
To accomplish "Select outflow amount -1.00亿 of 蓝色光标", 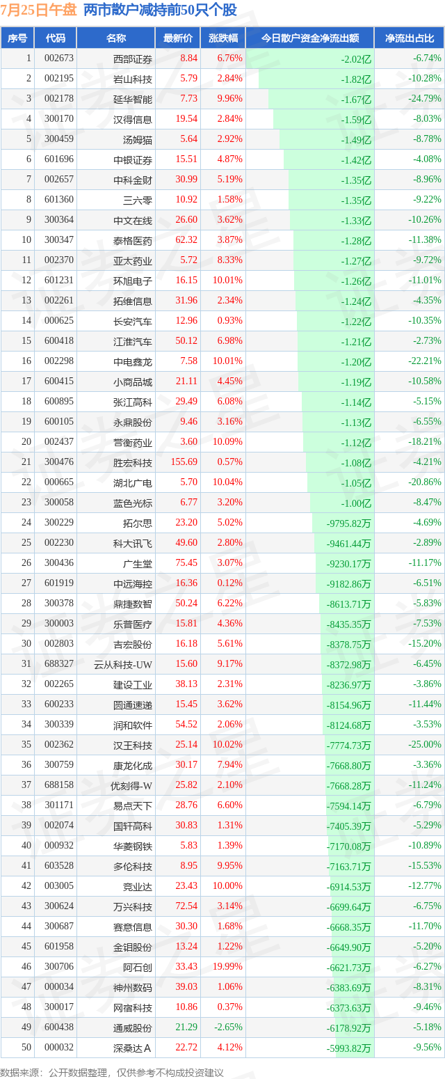I will point(357,503).
